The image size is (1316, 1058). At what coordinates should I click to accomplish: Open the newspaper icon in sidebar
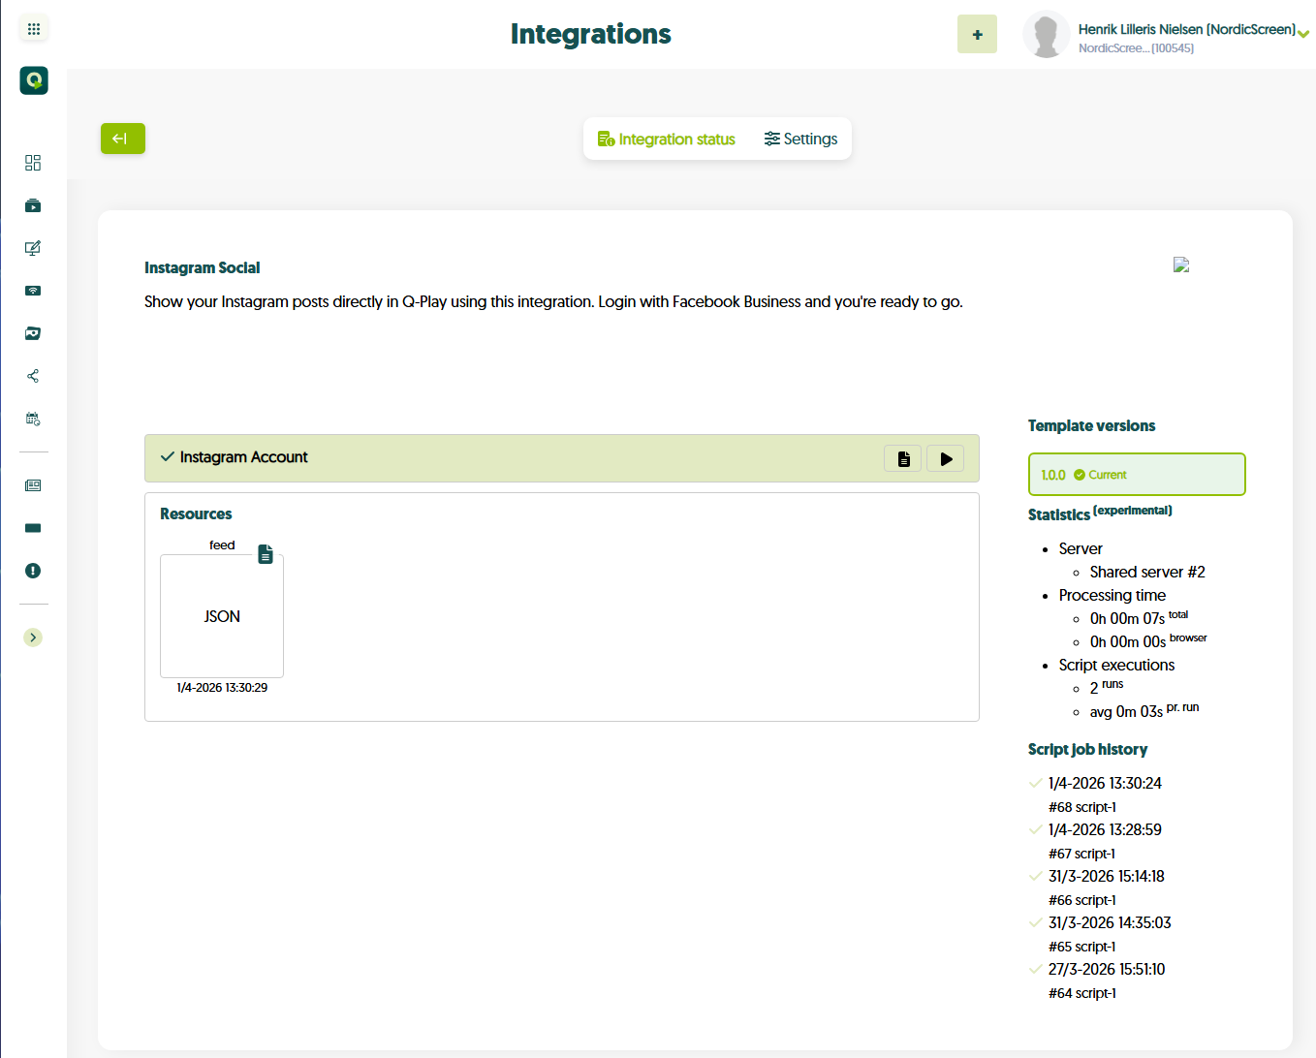(x=33, y=485)
